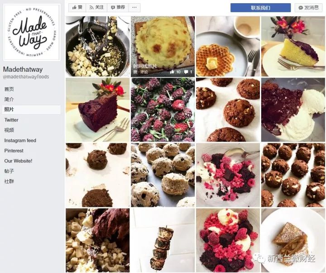The image size is (326, 273).
Task: Open the three-dots more options menu
Action: point(134,8)
